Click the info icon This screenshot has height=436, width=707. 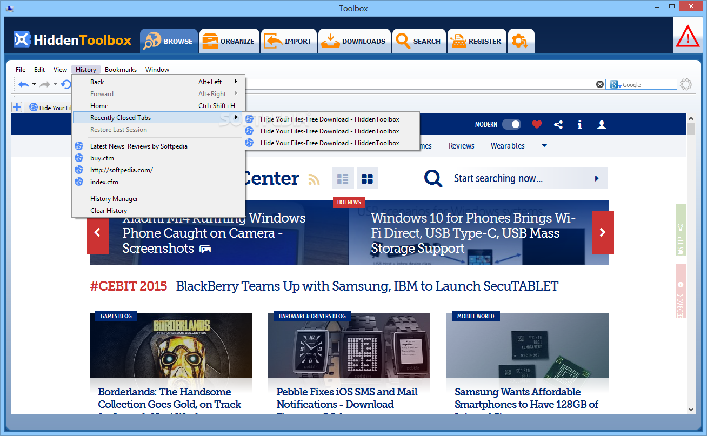tap(580, 125)
